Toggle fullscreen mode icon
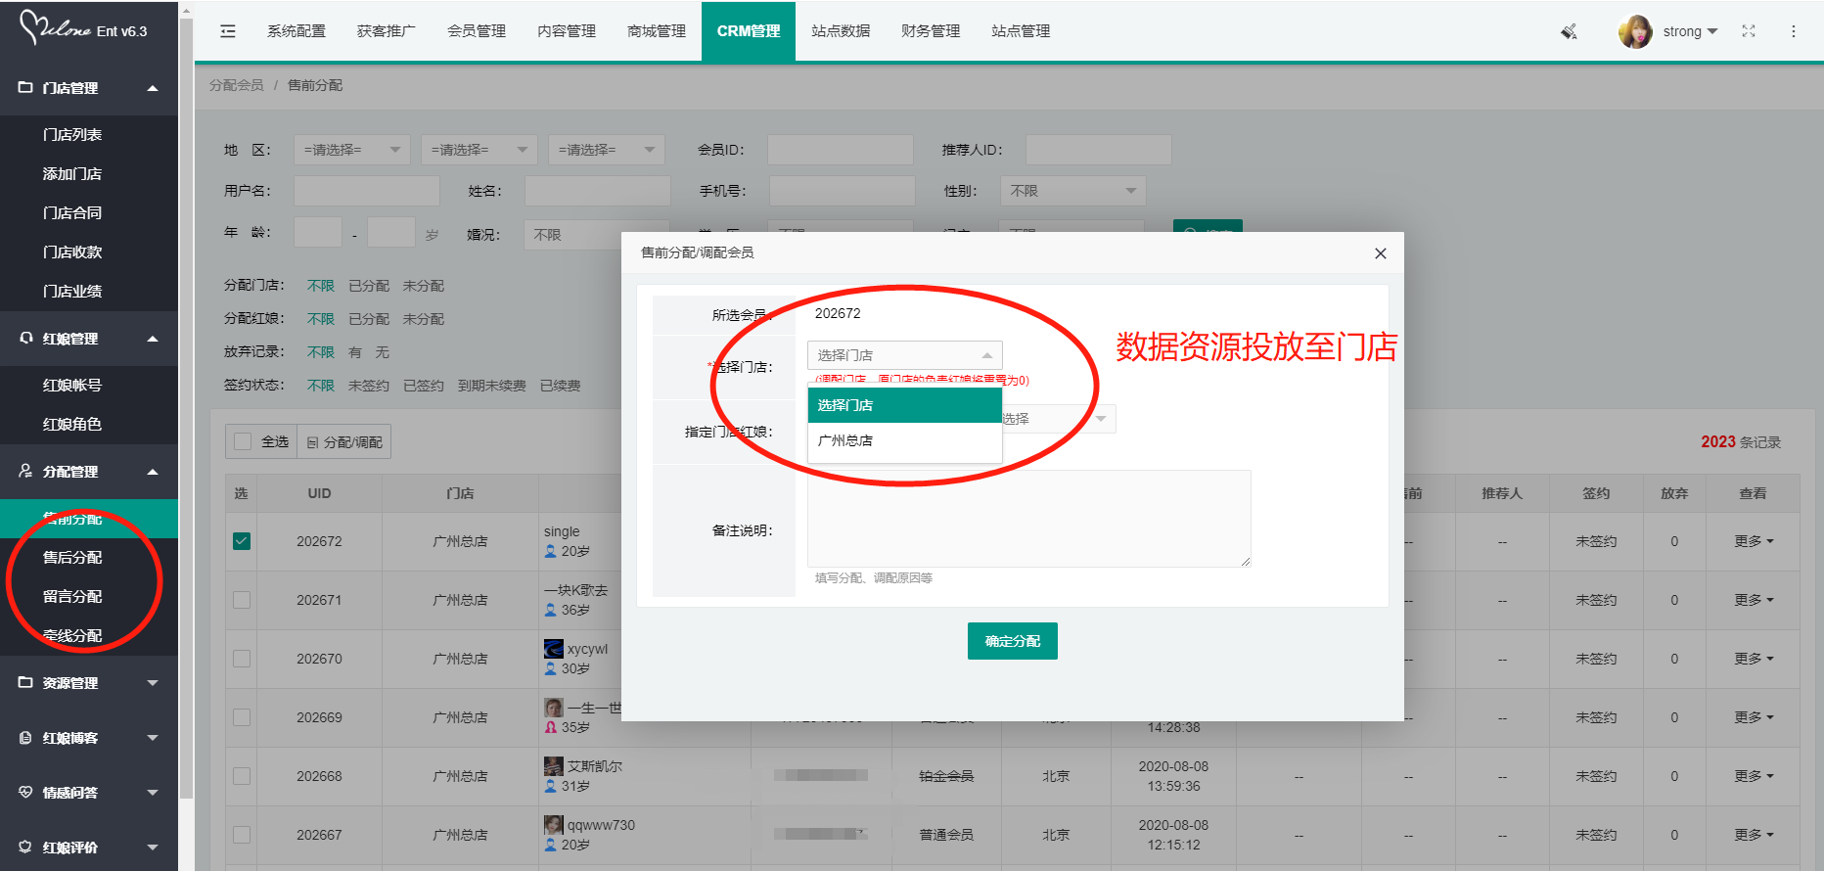The image size is (1824, 871). [x=1749, y=31]
